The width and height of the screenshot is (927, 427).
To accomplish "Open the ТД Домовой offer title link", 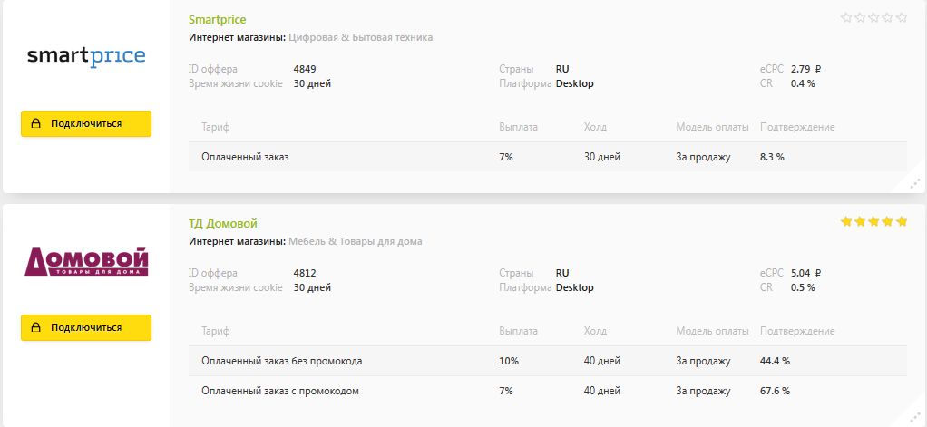I will tap(223, 224).
